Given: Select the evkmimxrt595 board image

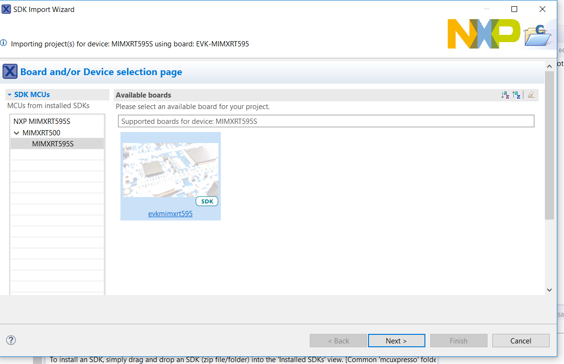Looking at the screenshot, I should 171,170.
